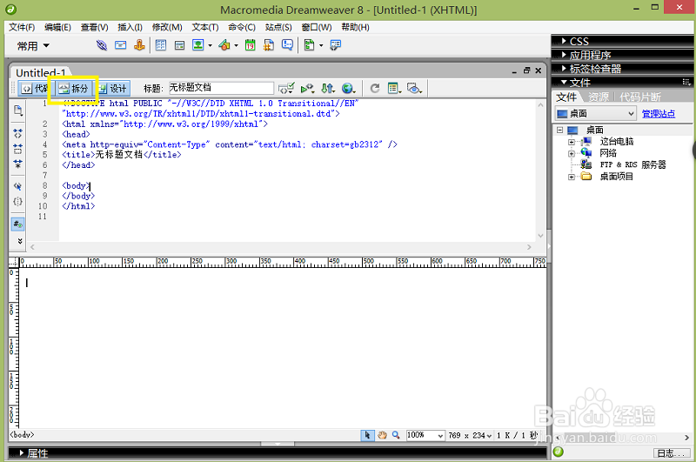
Task: Switch to Design view (设计)
Action: coord(113,89)
